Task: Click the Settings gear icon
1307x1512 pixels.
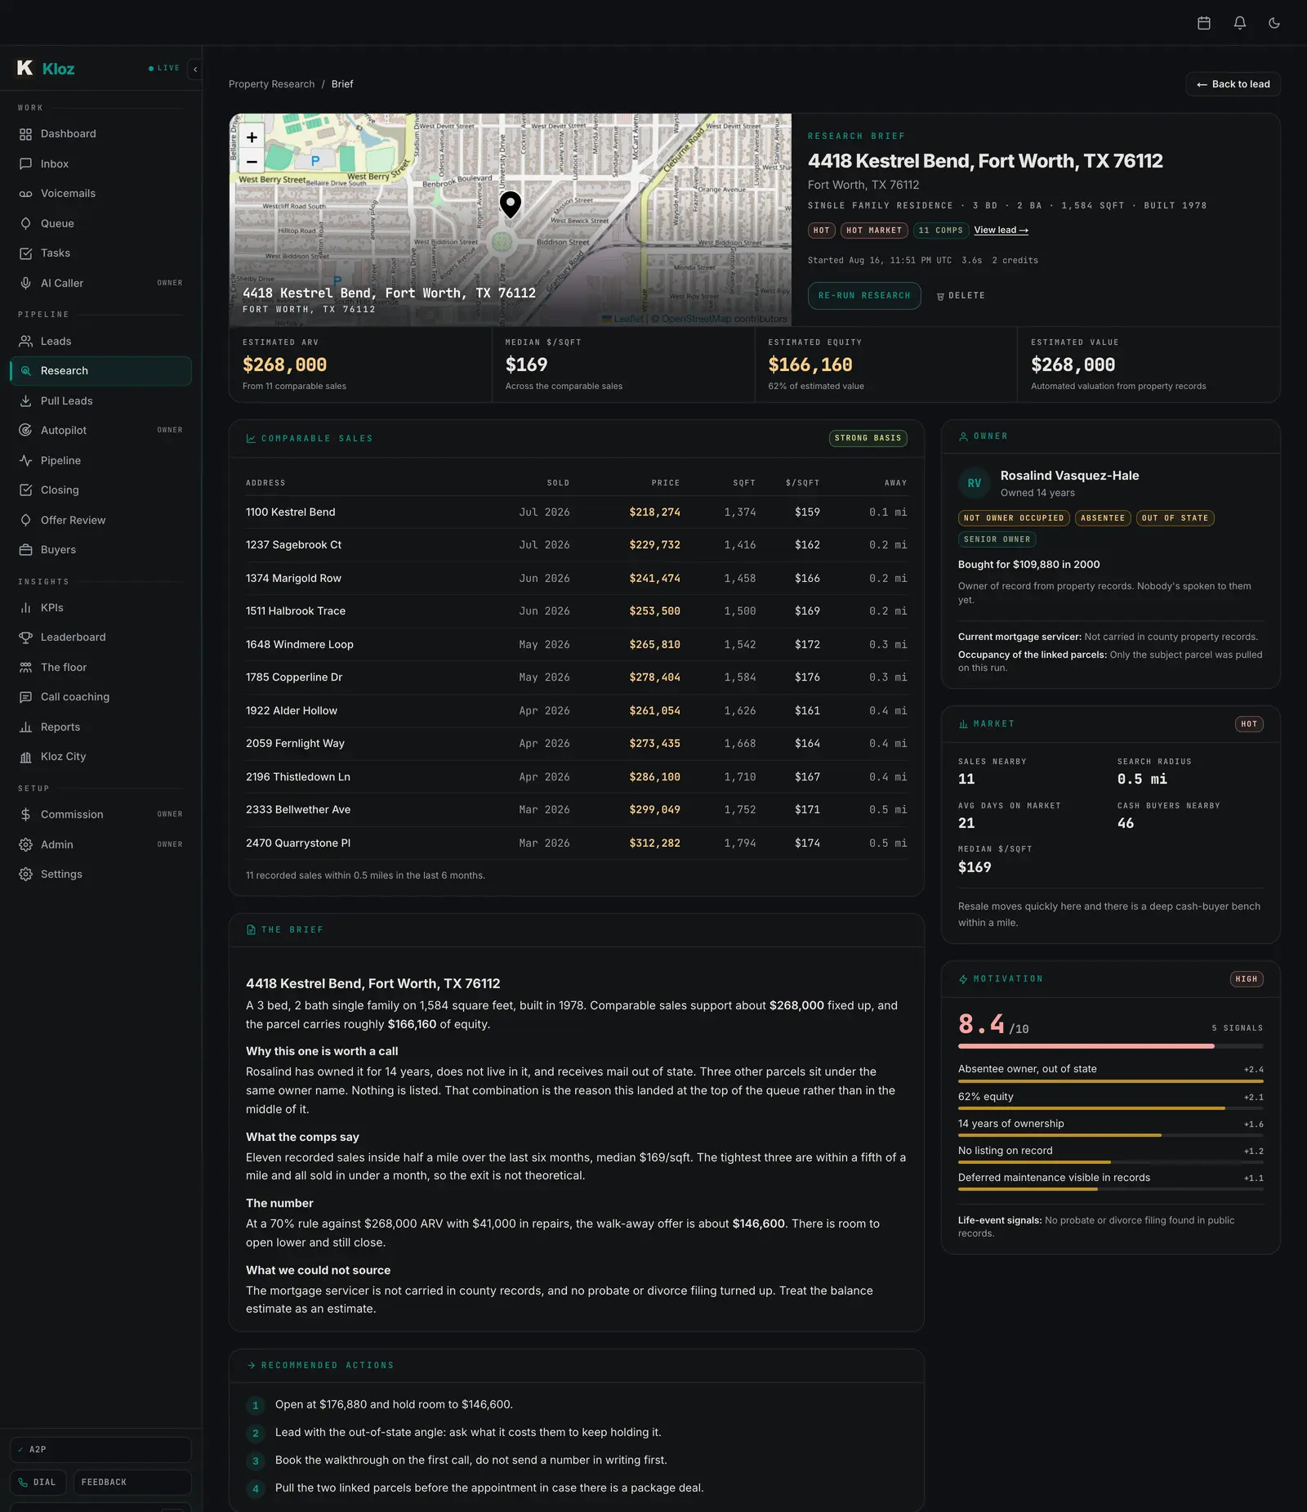Action: tap(25, 874)
